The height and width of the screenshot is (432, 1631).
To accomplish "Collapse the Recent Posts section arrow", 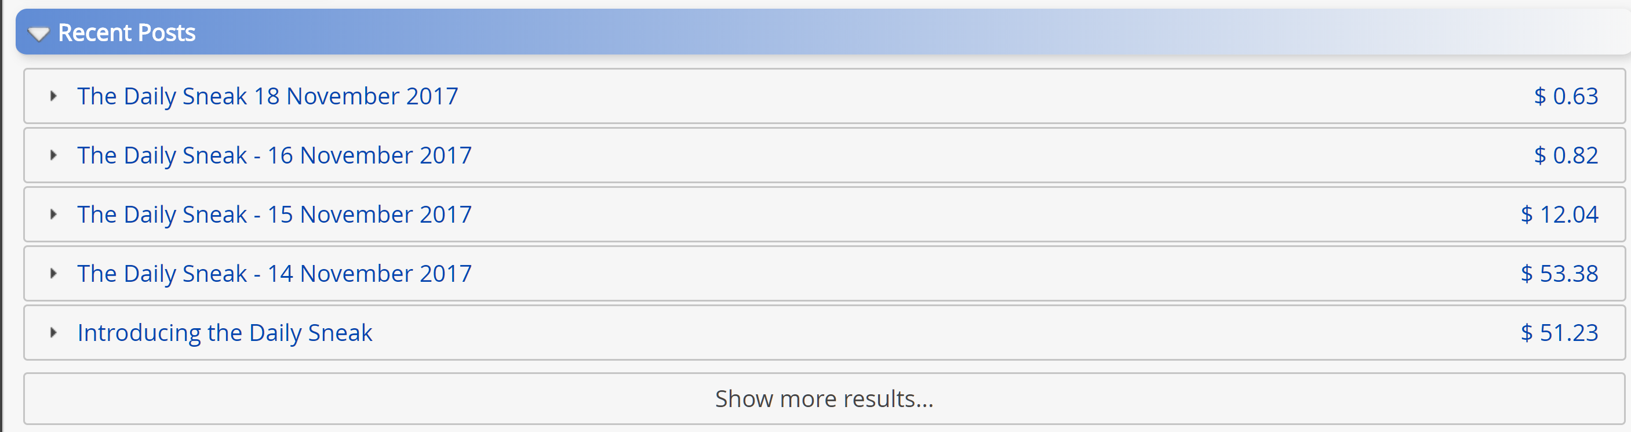I will coord(39,34).
